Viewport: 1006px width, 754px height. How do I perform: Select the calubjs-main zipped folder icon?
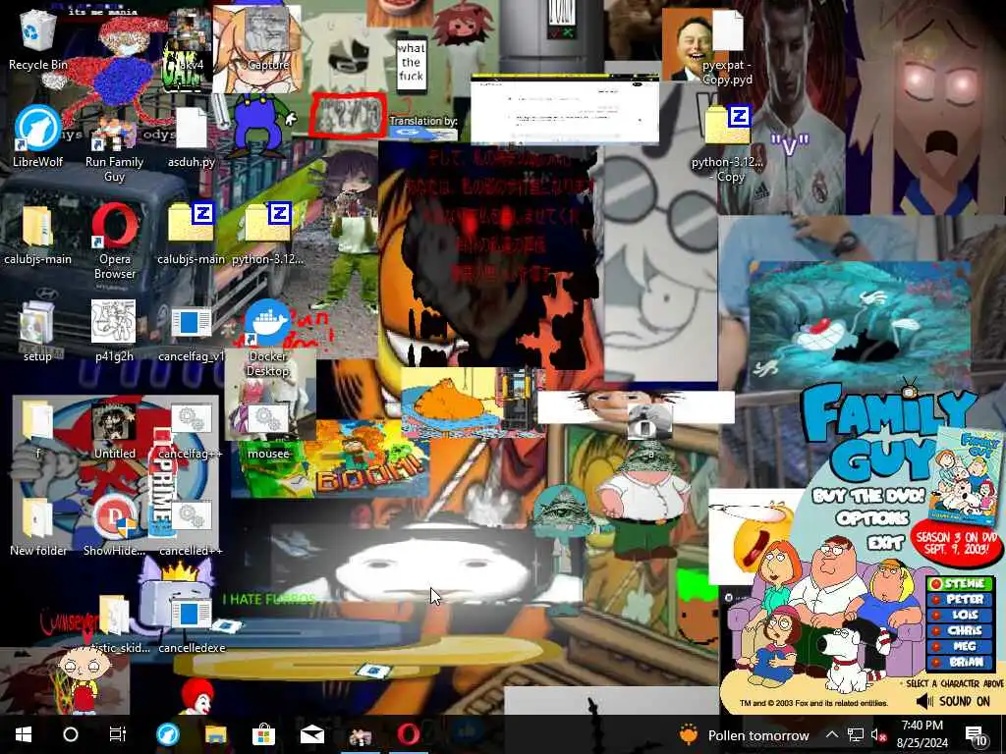pos(192,223)
